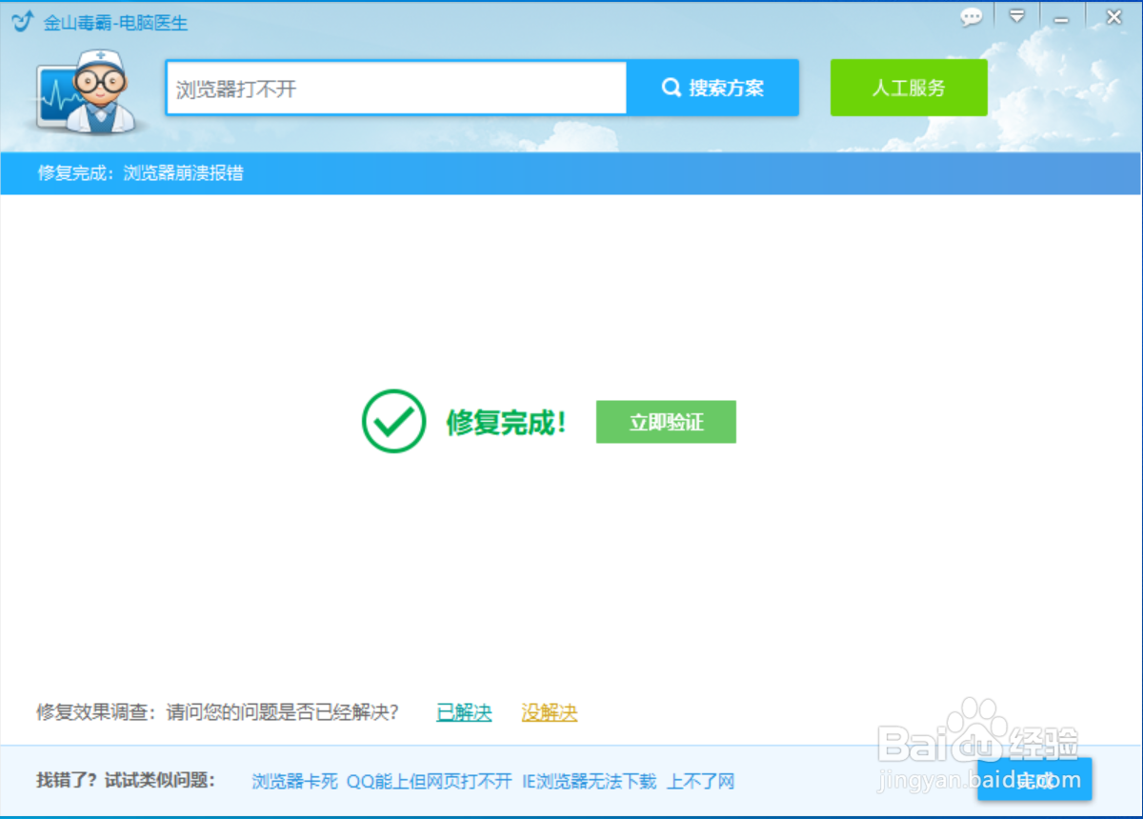Click the minimize dash icon
1143x819 pixels.
(x=1061, y=17)
